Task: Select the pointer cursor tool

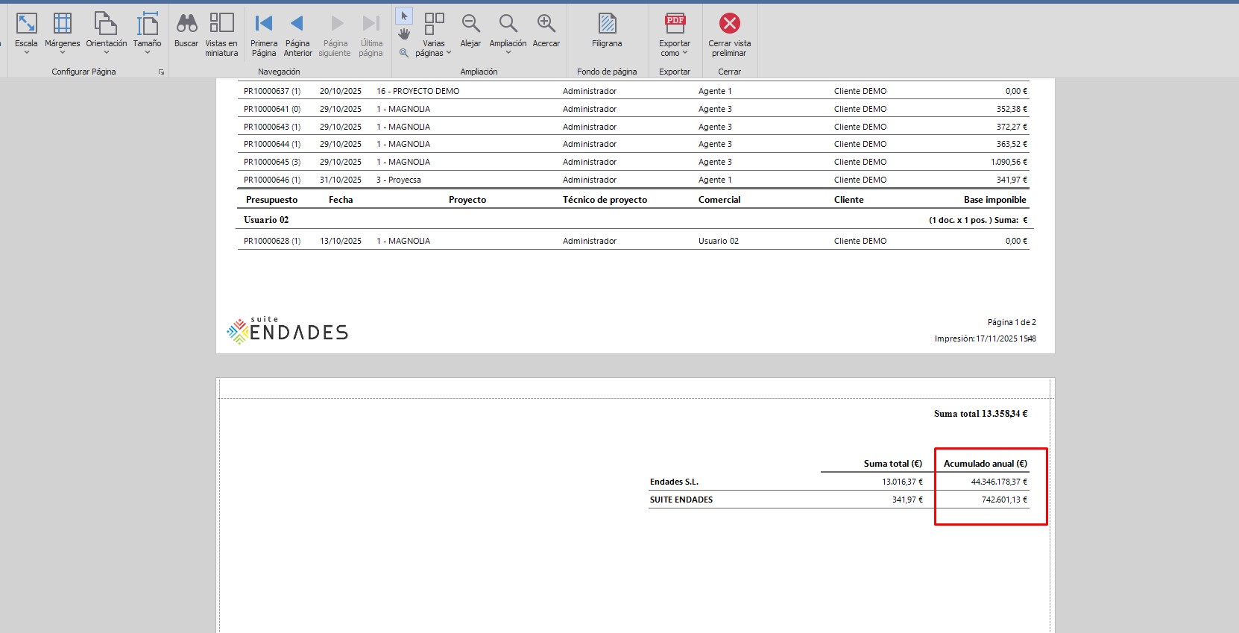Action: tap(404, 16)
